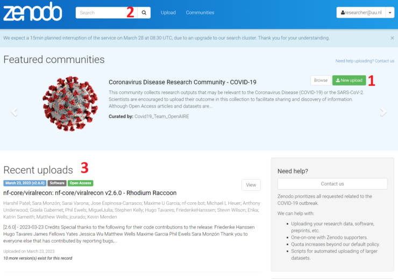The height and width of the screenshot is (279, 398).
Task: Focus the Search input field
Action: coord(106,13)
